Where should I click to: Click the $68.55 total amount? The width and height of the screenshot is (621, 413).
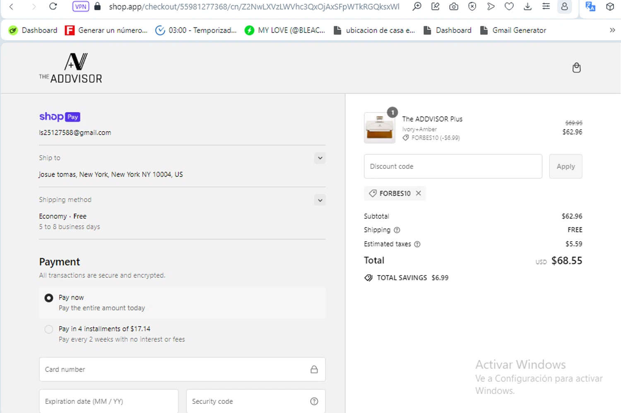[x=567, y=261]
